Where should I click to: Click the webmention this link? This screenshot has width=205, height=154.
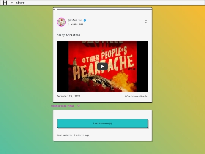click(x=63, y=106)
